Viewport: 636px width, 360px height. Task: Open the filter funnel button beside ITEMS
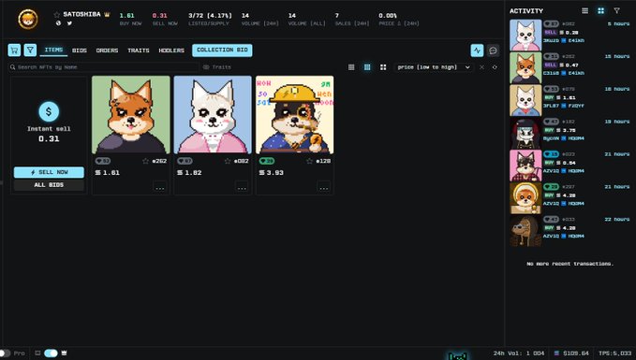click(x=30, y=50)
